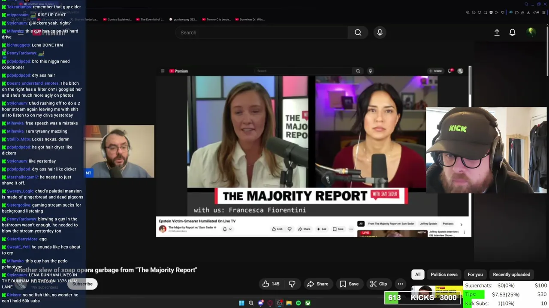Click embedded video's voice search icon
Screen dimensions: 549x308
pos(370,71)
